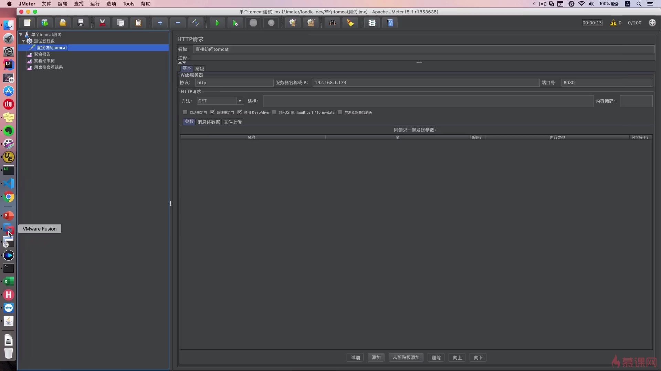Click the server IP field 192.168.1.173
This screenshot has height=371, width=661.
click(426, 82)
